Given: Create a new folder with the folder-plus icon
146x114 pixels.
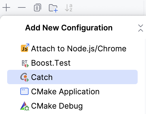Looking at the screenshot, I should tap(53, 8).
